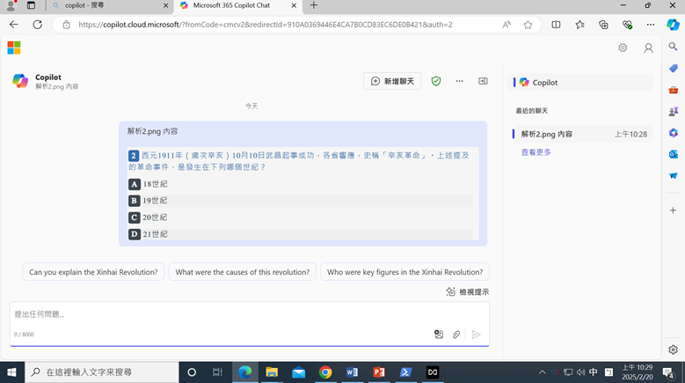This screenshot has height=383, width=685.
Task: Add this page to favorites star
Action: tap(528, 25)
